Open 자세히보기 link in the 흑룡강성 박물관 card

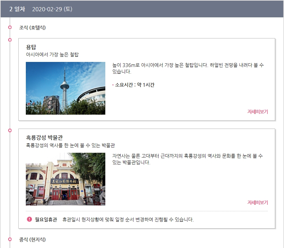pos(258,202)
